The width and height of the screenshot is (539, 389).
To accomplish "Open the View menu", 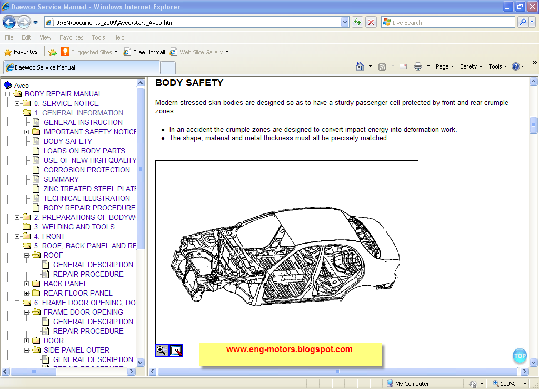I will (45, 37).
